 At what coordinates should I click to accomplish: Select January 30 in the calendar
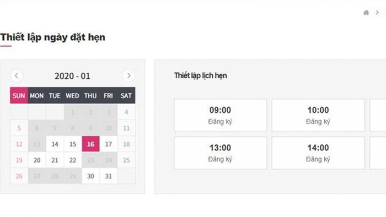90,176
